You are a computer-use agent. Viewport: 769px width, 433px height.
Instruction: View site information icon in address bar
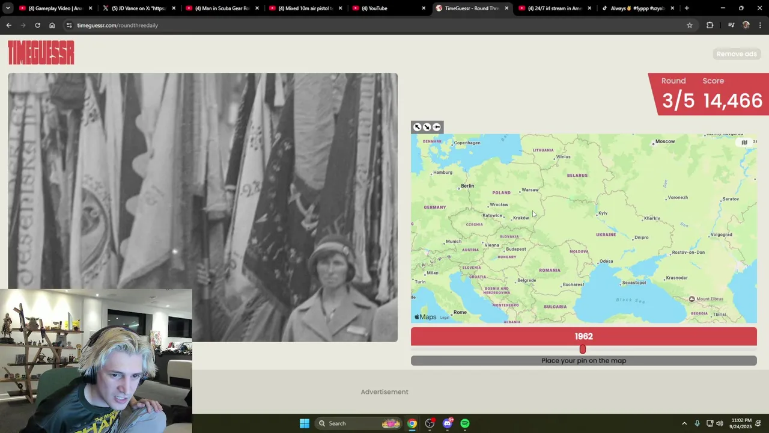[69, 25]
